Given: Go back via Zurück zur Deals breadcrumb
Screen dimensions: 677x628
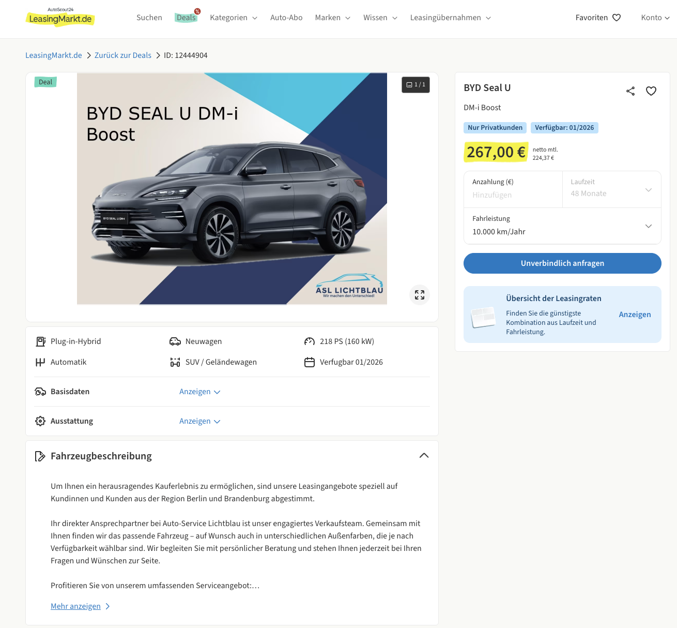Looking at the screenshot, I should [x=122, y=55].
